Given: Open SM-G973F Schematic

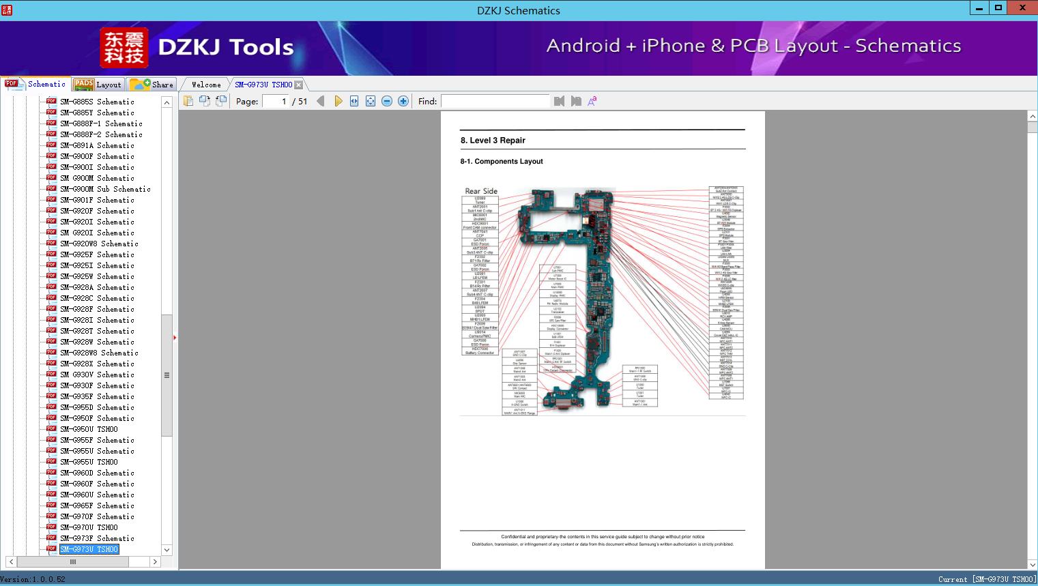Looking at the screenshot, I should pos(97,538).
